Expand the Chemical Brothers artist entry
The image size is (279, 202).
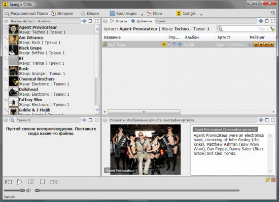pos(6,79)
